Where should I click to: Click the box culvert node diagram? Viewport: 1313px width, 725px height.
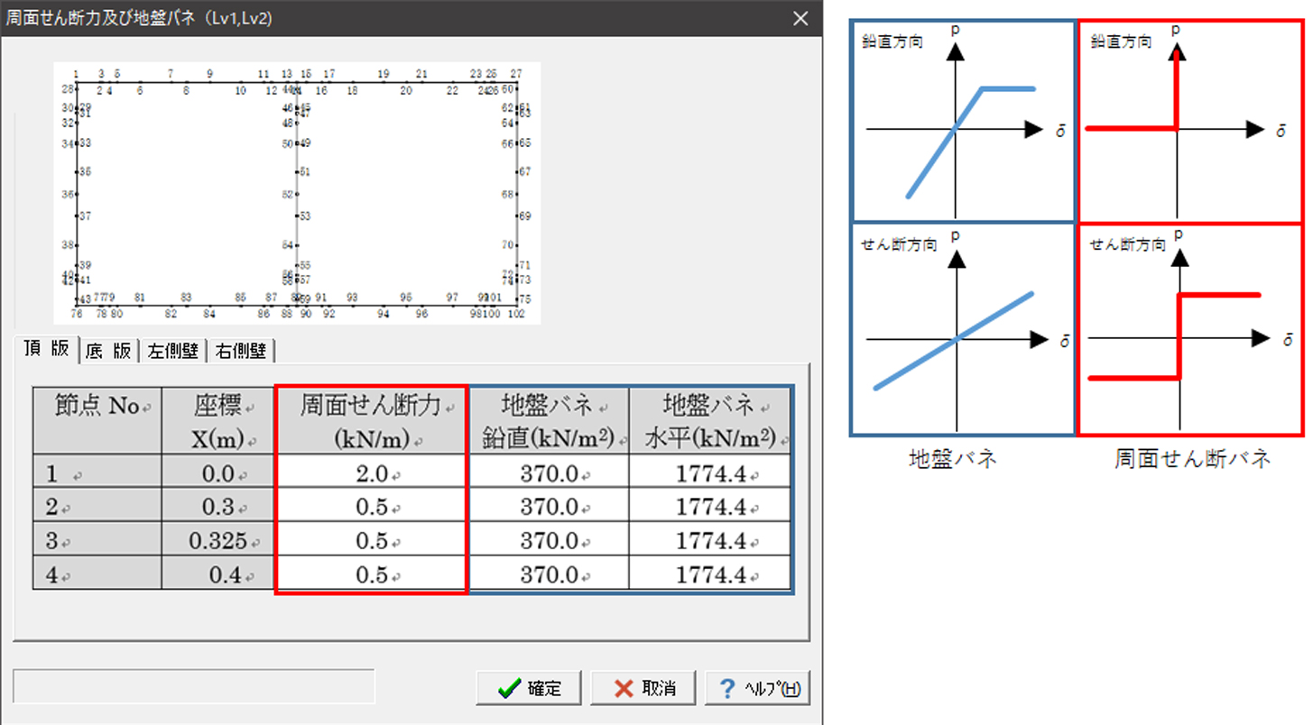coord(297,193)
